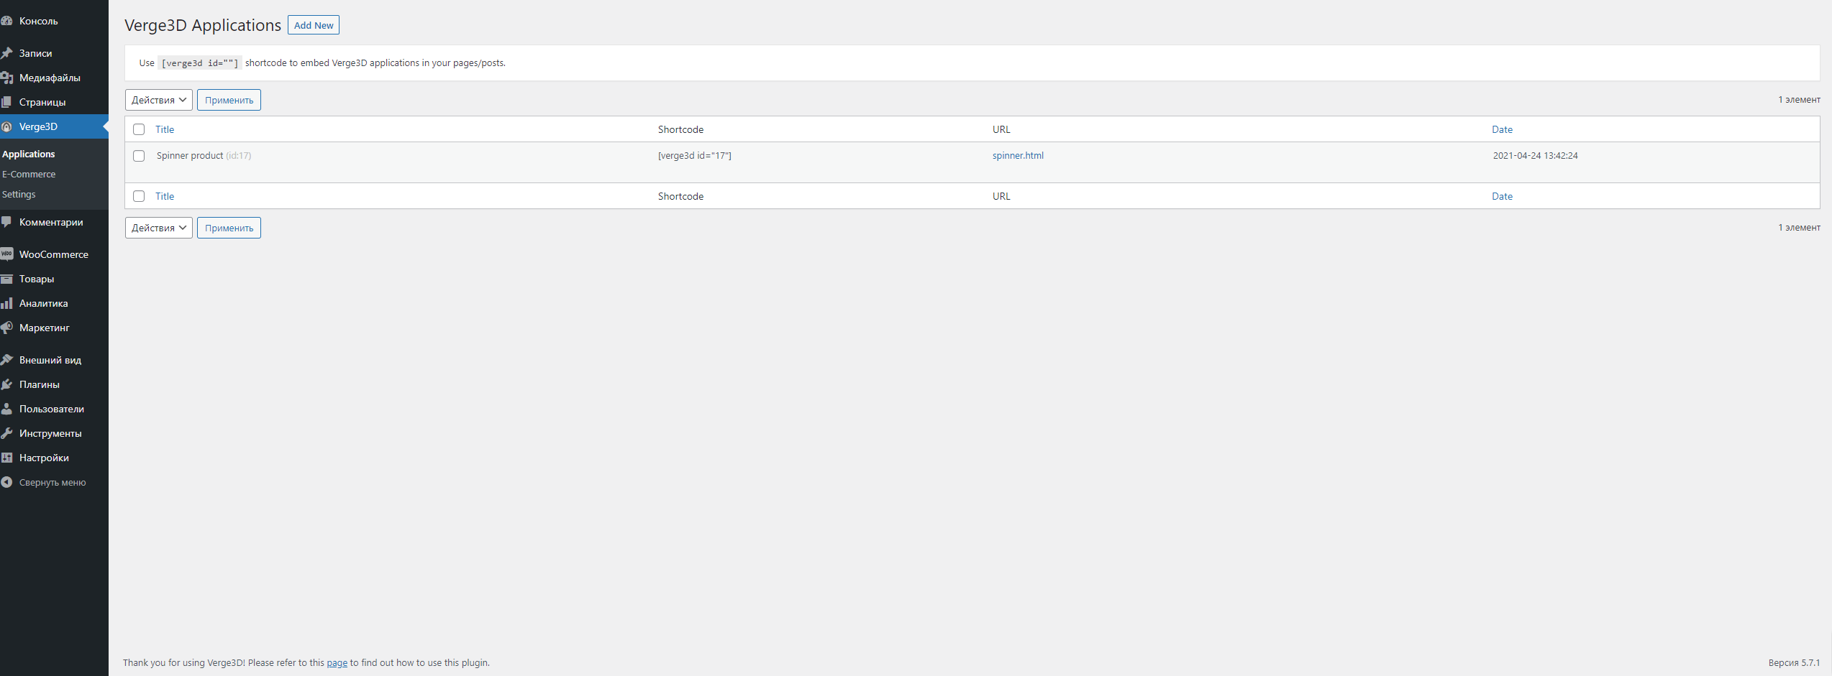
Task: Open Товары menu label
Action: [x=37, y=279]
